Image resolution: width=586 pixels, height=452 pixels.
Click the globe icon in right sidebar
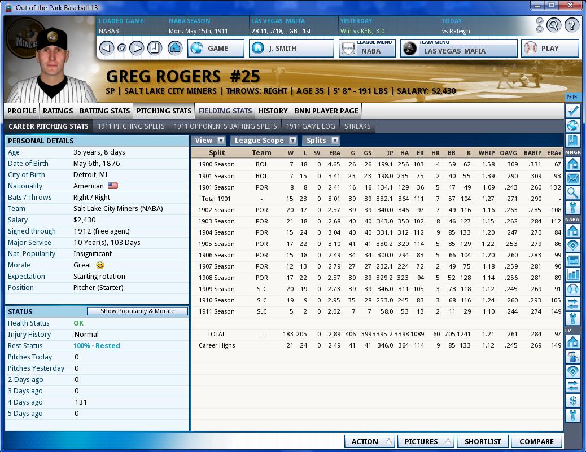572,125
